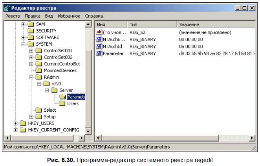This screenshot has width=260, height=166.
Task: Expand the CurrentControlSet tree node
Action: 31,64
